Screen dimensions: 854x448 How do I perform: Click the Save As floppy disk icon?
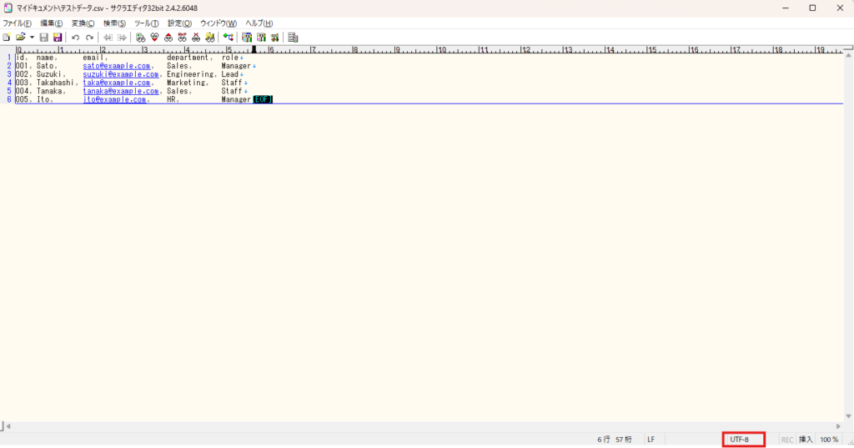pos(58,38)
